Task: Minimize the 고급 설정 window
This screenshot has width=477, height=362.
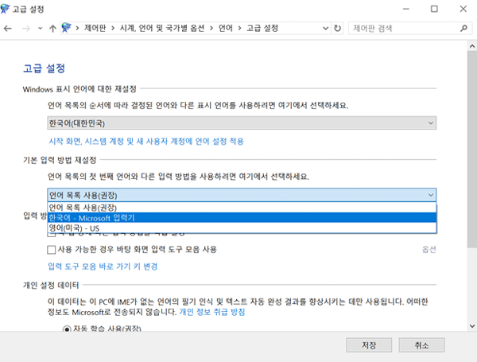Action: [x=405, y=9]
